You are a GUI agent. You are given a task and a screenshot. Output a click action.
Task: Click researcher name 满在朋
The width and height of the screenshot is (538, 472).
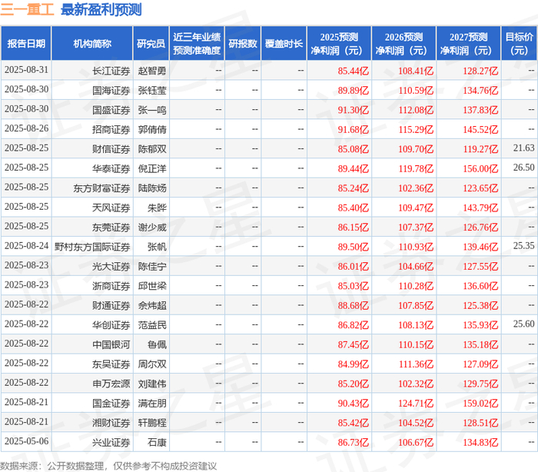tap(152, 404)
